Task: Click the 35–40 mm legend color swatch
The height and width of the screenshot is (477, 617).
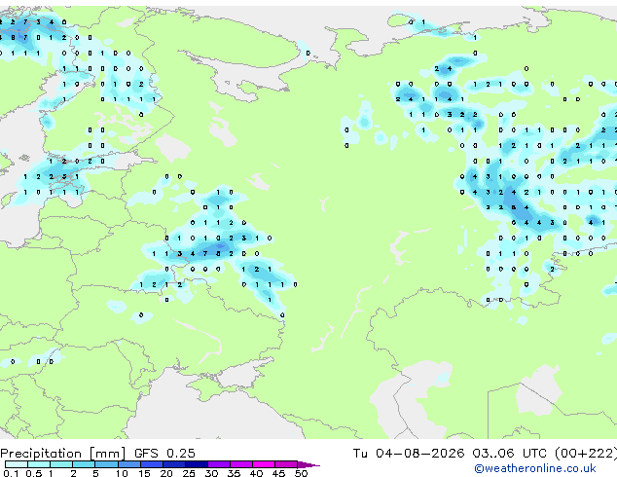Action: click(241, 464)
